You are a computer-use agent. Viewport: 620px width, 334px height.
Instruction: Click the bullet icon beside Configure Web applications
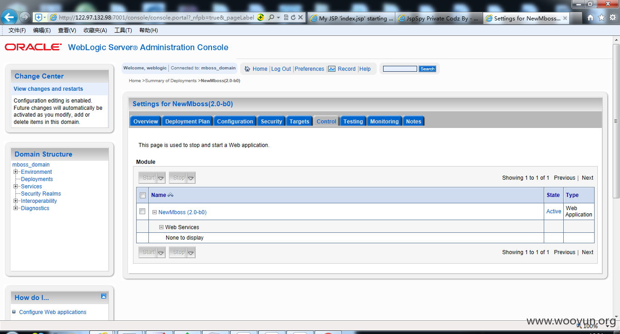(x=14, y=312)
